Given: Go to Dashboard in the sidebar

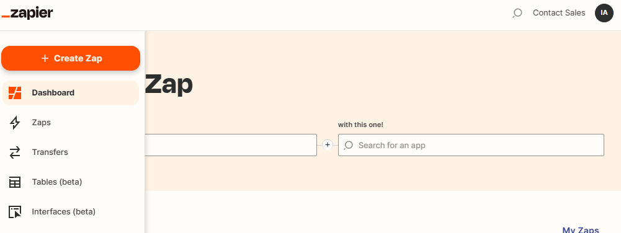Looking at the screenshot, I should coord(71,93).
